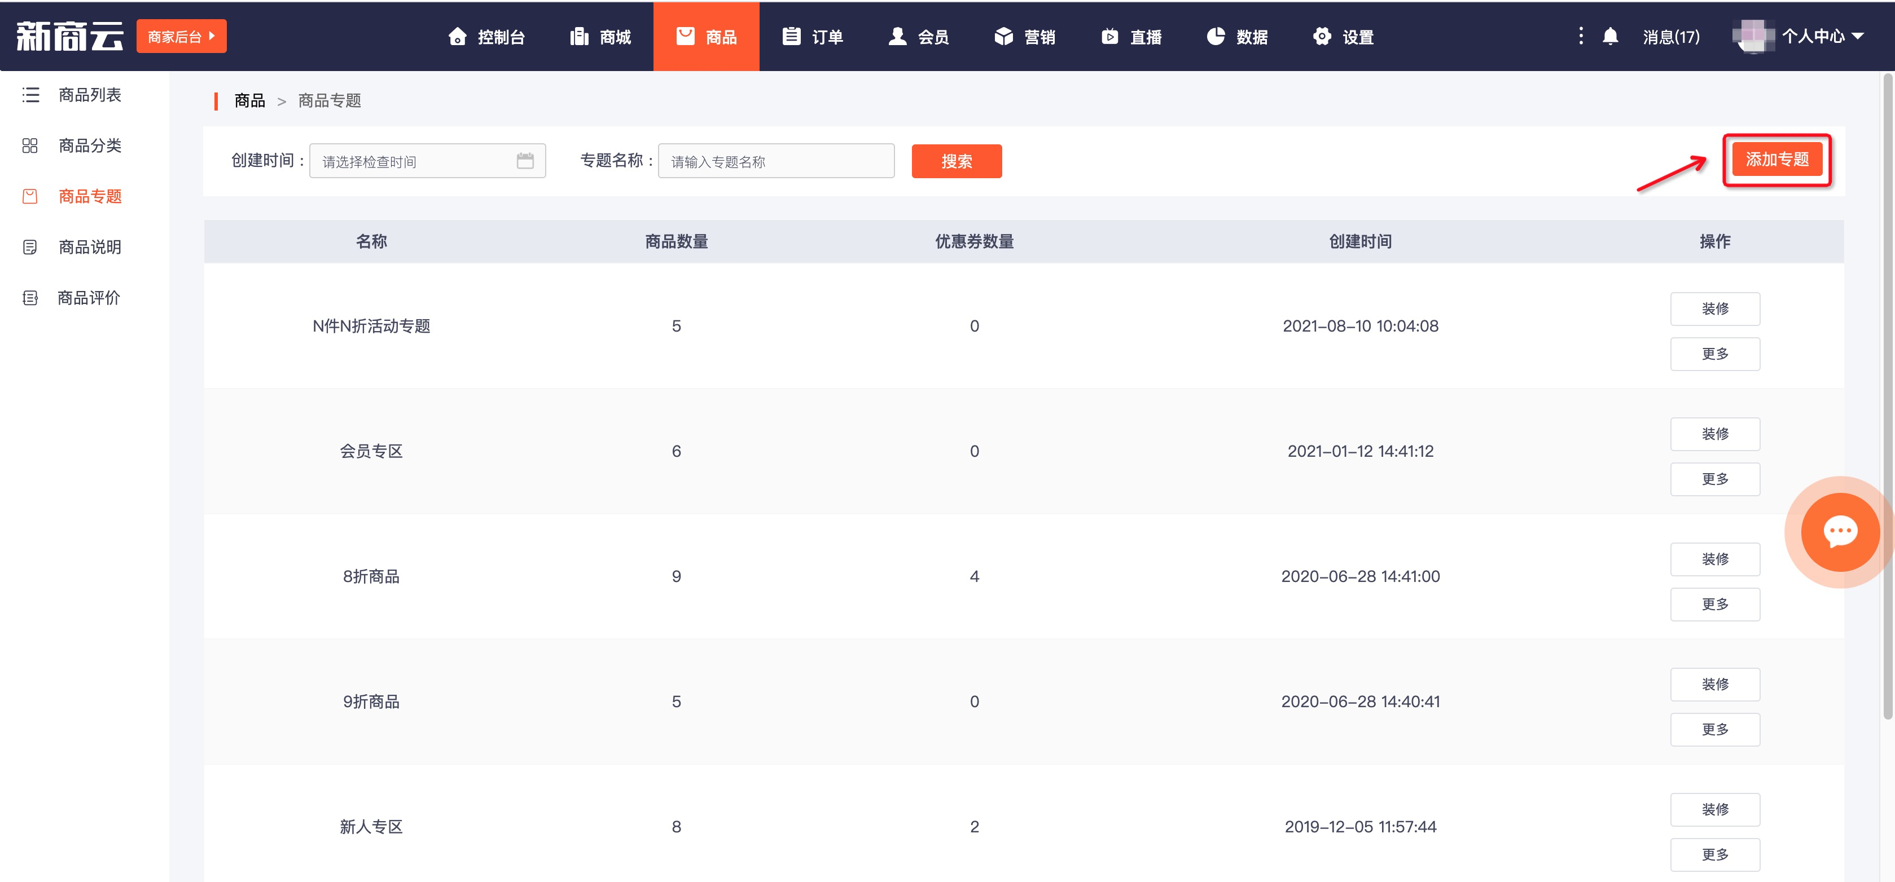Open the orange chat support bubble
This screenshot has height=882, width=1895.
click(x=1841, y=532)
